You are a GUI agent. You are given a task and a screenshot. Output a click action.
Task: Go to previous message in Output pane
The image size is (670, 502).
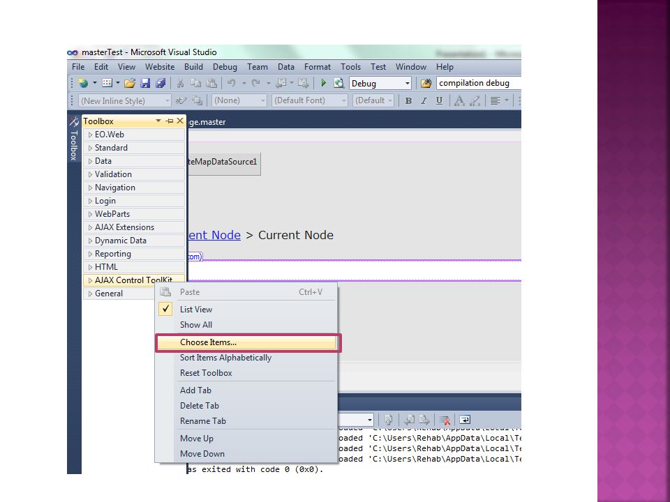click(409, 420)
